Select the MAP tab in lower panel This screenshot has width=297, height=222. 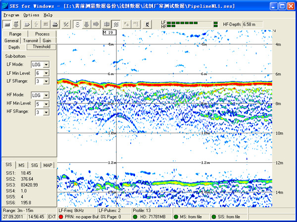[x=48, y=165]
